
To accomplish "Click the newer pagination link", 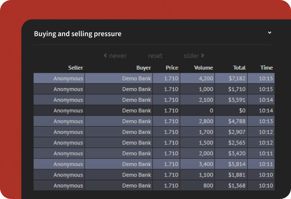I will point(118,56).
